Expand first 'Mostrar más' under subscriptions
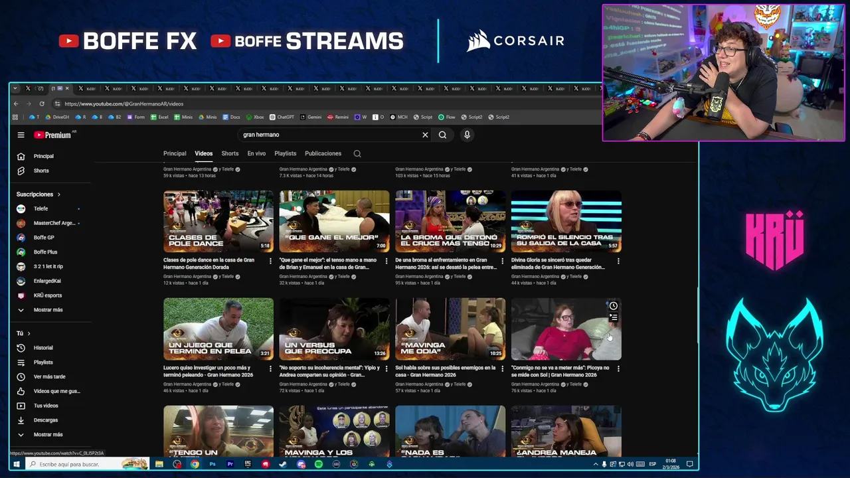Image resolution: width=850 pixels, height=478 pixels. click(48, 310)
